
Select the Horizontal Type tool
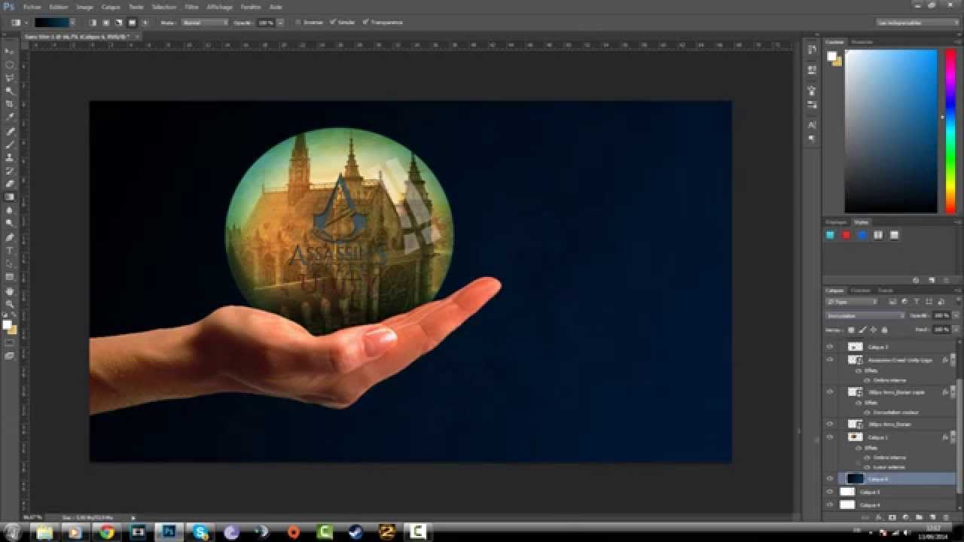[x=10, y=251]
